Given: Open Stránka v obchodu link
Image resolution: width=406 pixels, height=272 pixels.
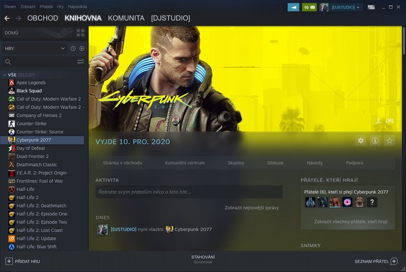Looking at the screenshot, I should (x=122, y=163).
